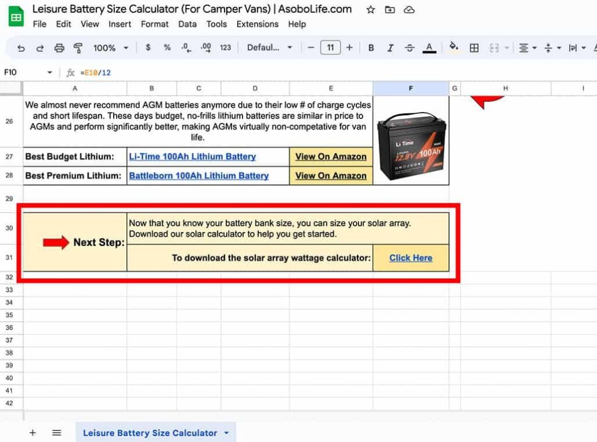Format as percent
Viewport: 597px width, 442px height.
point(167,48)
